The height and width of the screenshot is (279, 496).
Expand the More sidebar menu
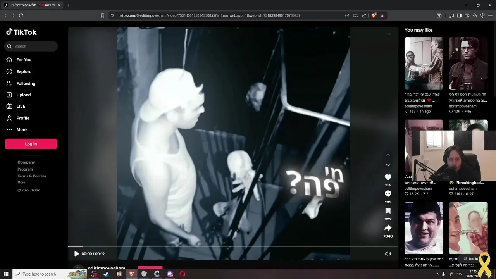point(21,129)
